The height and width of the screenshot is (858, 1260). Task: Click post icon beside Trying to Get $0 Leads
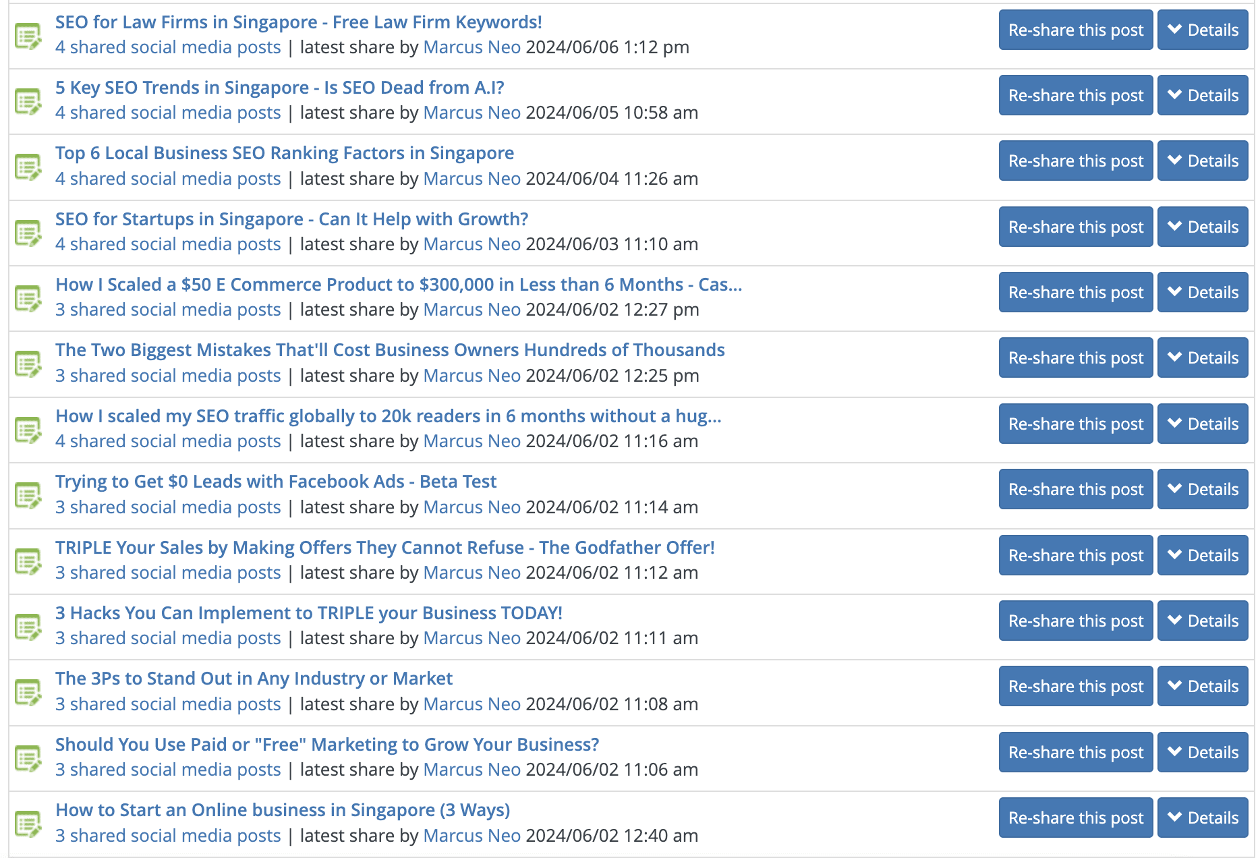coord(28,496)
